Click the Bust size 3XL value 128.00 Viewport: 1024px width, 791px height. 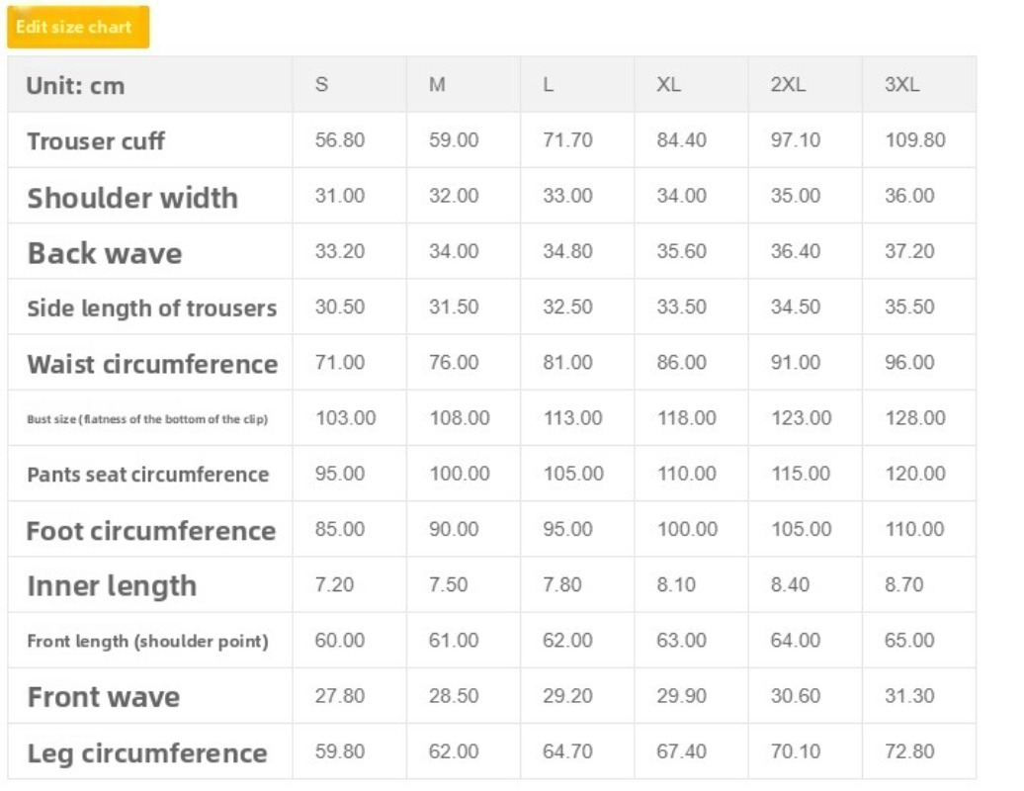(915, 418)
